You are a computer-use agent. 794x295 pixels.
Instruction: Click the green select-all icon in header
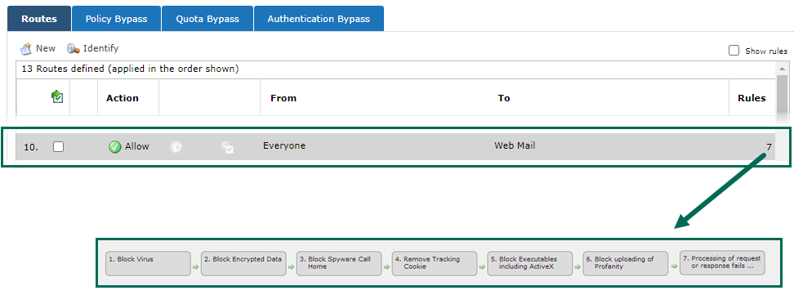pyautogui.click(x=57, y=96)
